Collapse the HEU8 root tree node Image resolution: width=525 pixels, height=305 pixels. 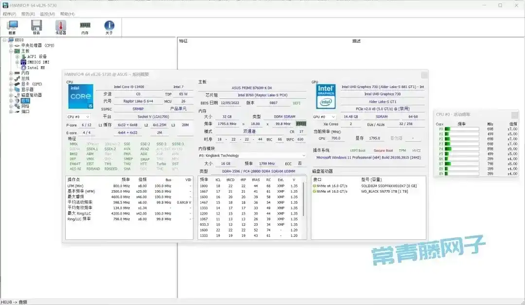coord(5,40)
